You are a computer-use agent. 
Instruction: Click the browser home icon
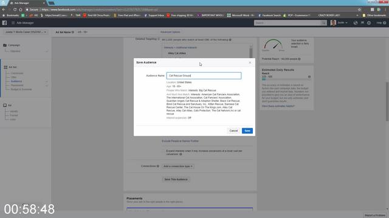point(21,10)
